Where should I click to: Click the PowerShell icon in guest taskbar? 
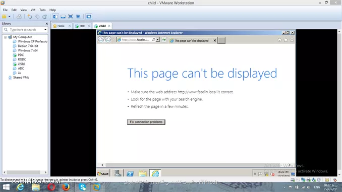[x=130, y=174]
